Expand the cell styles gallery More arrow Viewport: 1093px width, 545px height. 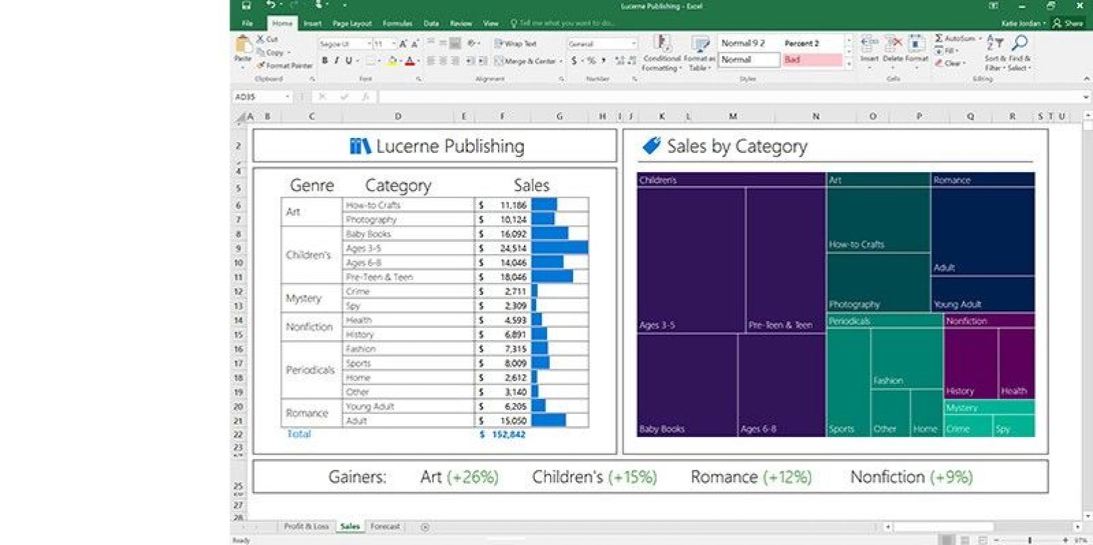pos(849,64)
